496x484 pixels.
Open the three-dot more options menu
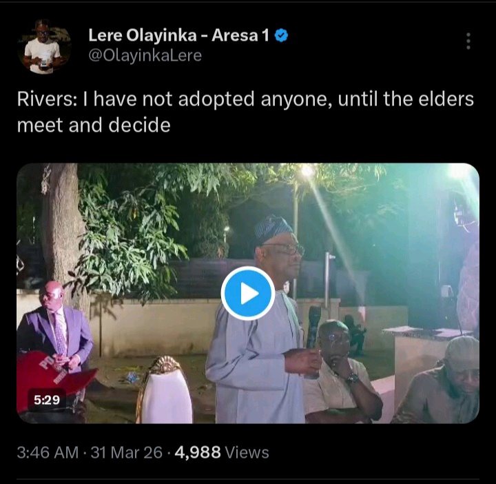coord(468,41)
